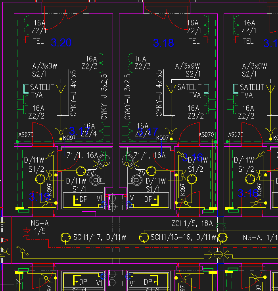Click the ZCH1/5, 16A circuit label
This screenshot has width=278, height=291.
pyautogui.click(x=192, y=224)
